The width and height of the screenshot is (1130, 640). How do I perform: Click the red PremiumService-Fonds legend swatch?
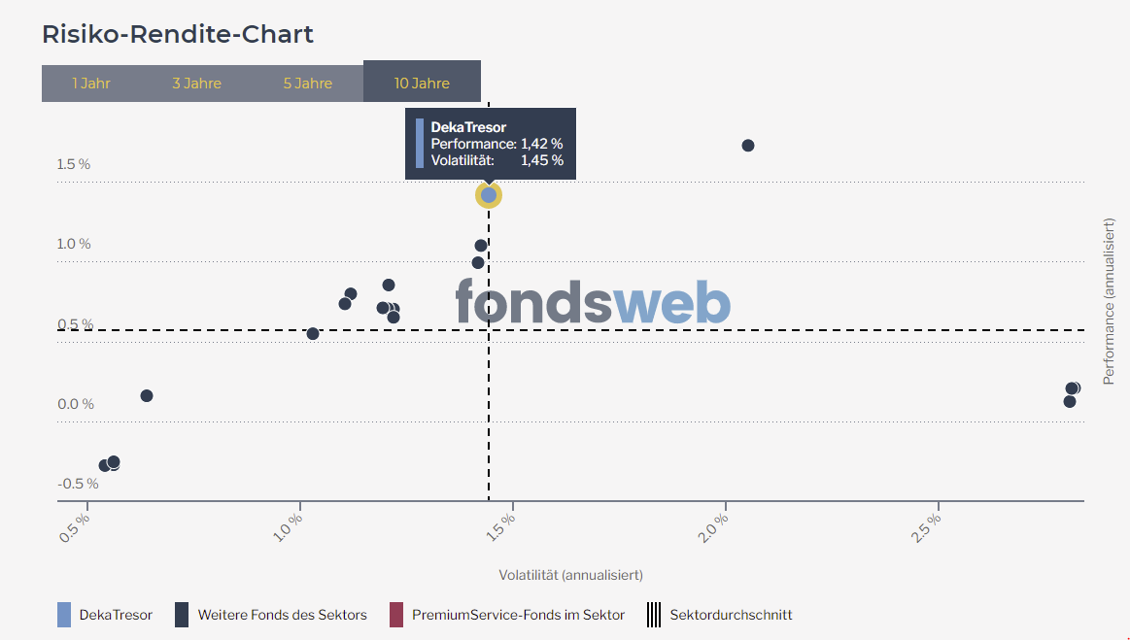395,615
